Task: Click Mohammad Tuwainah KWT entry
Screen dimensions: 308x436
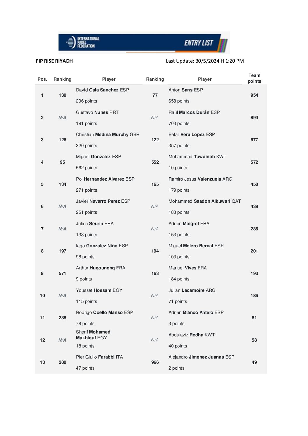Action: tap(197, 157)
